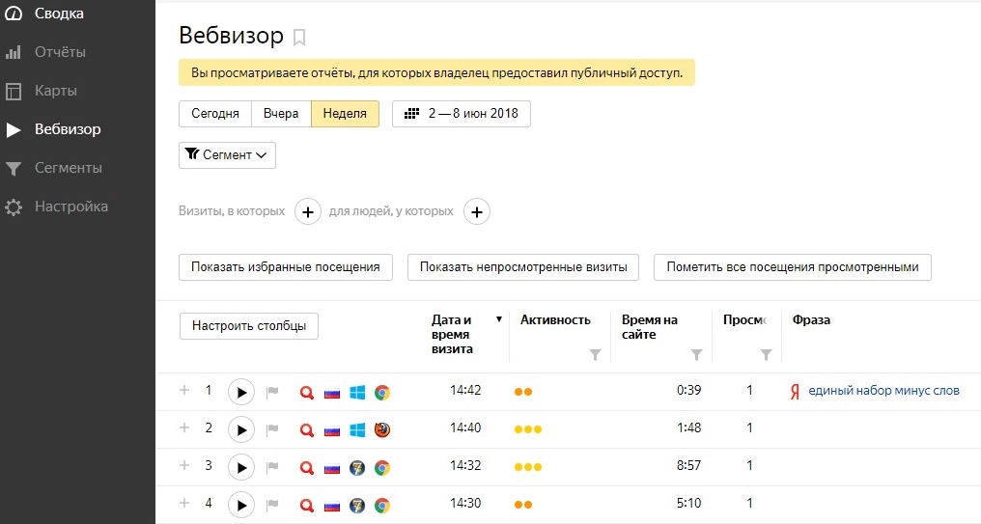
Task: Expand the Сегмент dropdown
Action: pyautogui.click(x=227, y=155)
